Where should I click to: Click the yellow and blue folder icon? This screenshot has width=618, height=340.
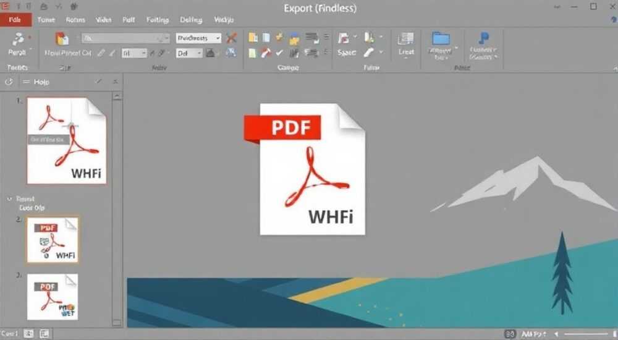(x=294, y=39)
